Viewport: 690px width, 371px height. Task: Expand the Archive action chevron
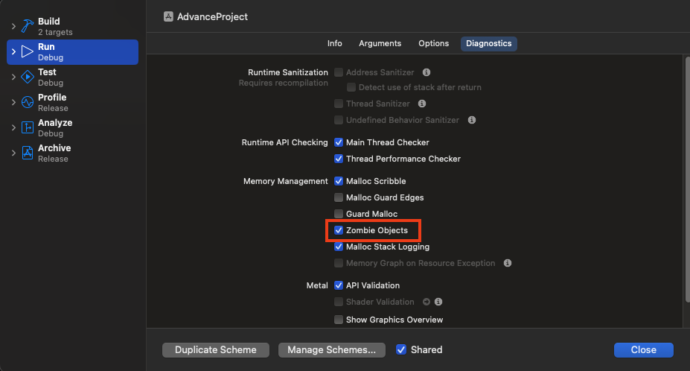(13, 153)
